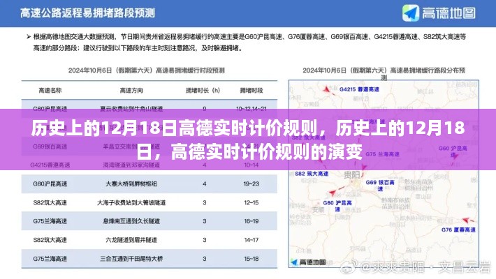
Task: Click the intro paragraph starting 根据高德地图交通大数据预测
Action: point(249,43)
